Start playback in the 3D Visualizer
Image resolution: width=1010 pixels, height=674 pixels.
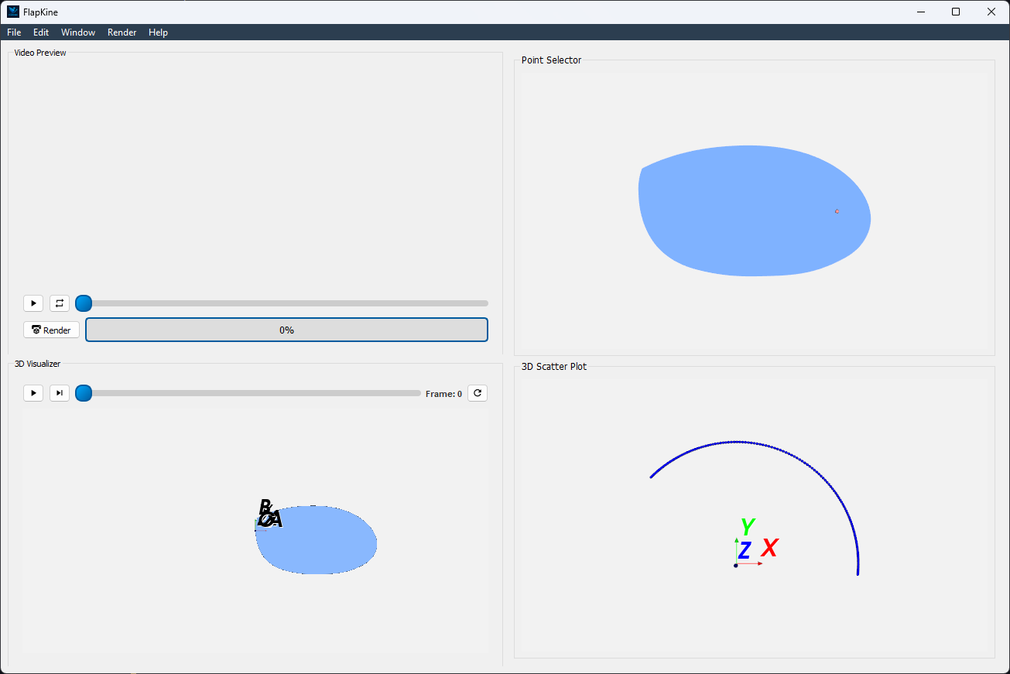pos(33,393)
